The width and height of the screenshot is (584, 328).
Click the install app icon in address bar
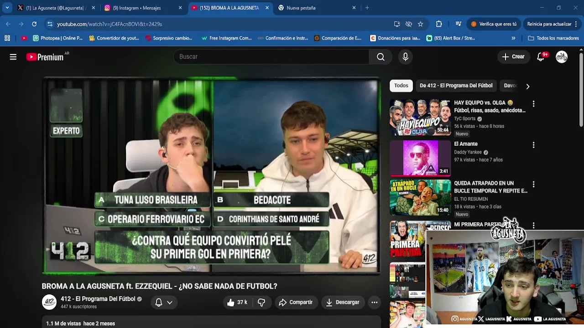pyautogui.click(x=397, y=24)
